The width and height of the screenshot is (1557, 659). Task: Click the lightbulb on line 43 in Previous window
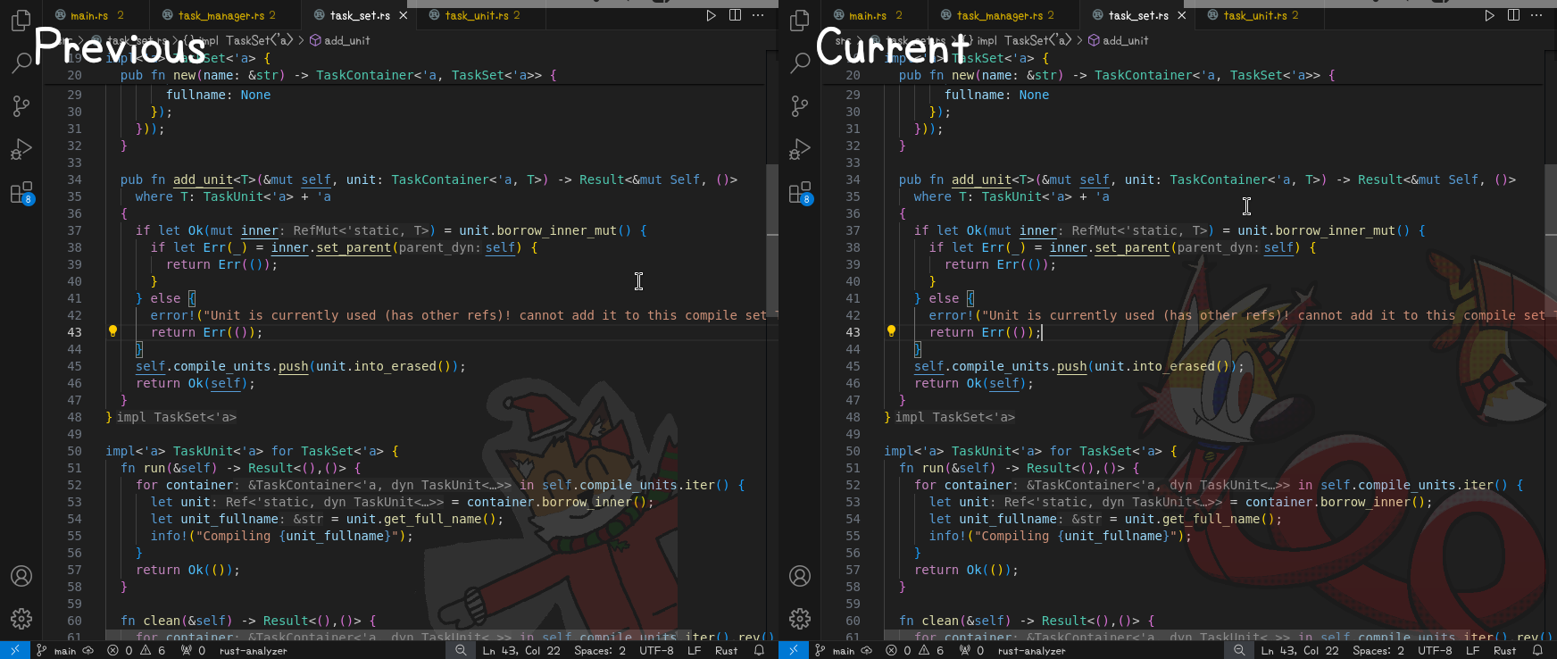point(112,331)
